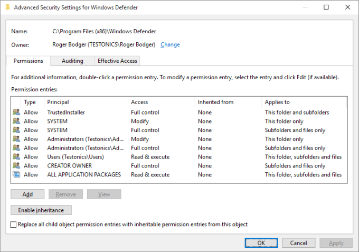Confirm with the OK button

[261, 243]
